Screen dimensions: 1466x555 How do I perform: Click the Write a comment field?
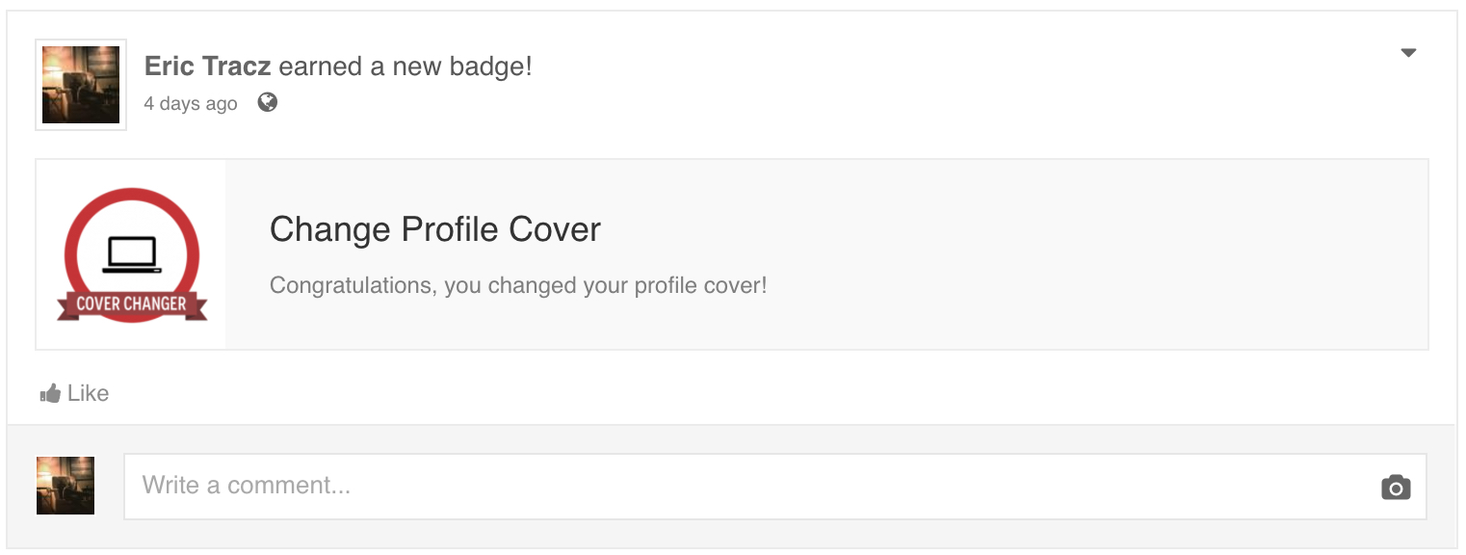[775, 487]
